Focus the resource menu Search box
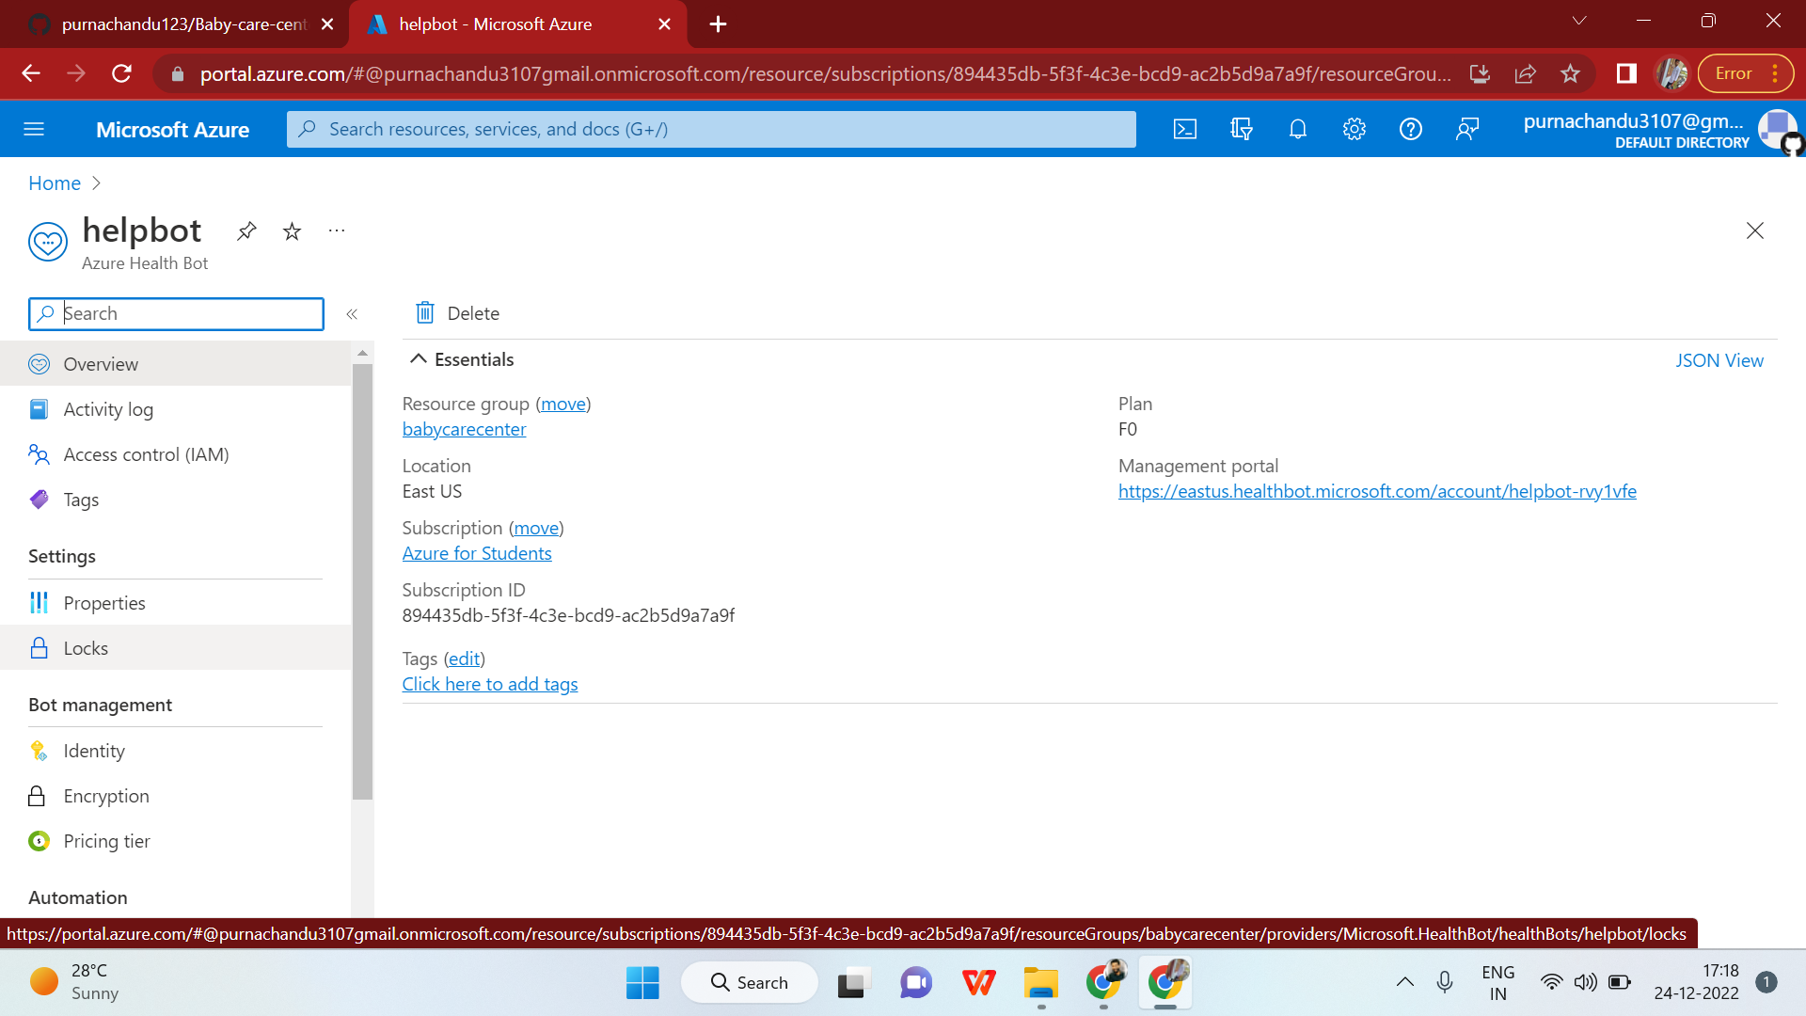1806x1016 pixels. [177, 314]
